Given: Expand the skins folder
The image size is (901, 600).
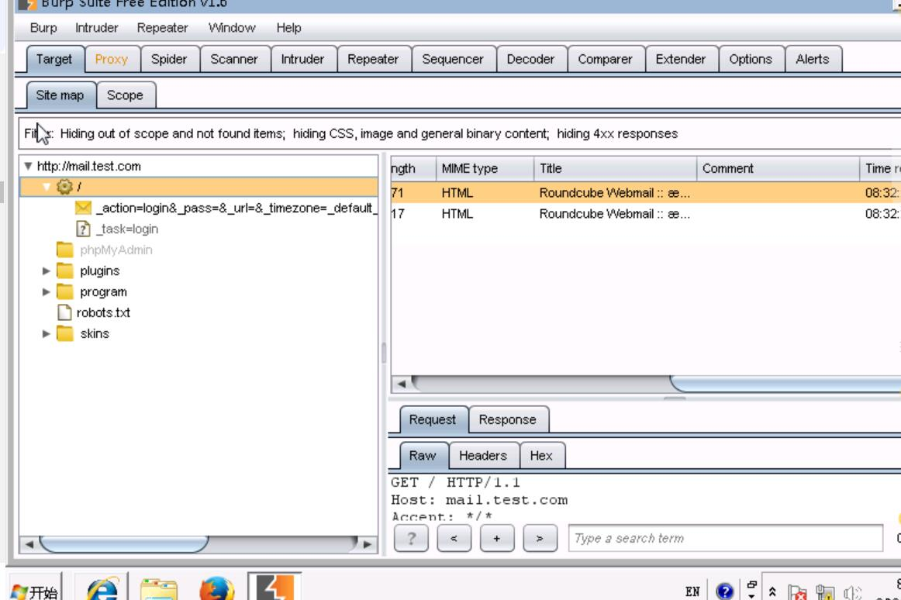Looking at the screenshot, I should pos(47,333).
